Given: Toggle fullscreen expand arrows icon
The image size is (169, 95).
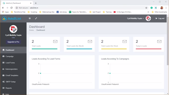Looking at the screenshot, I should pos(36,18).
